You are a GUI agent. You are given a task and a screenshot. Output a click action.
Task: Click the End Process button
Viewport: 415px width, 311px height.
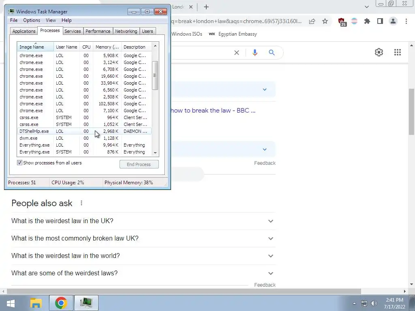139,164
